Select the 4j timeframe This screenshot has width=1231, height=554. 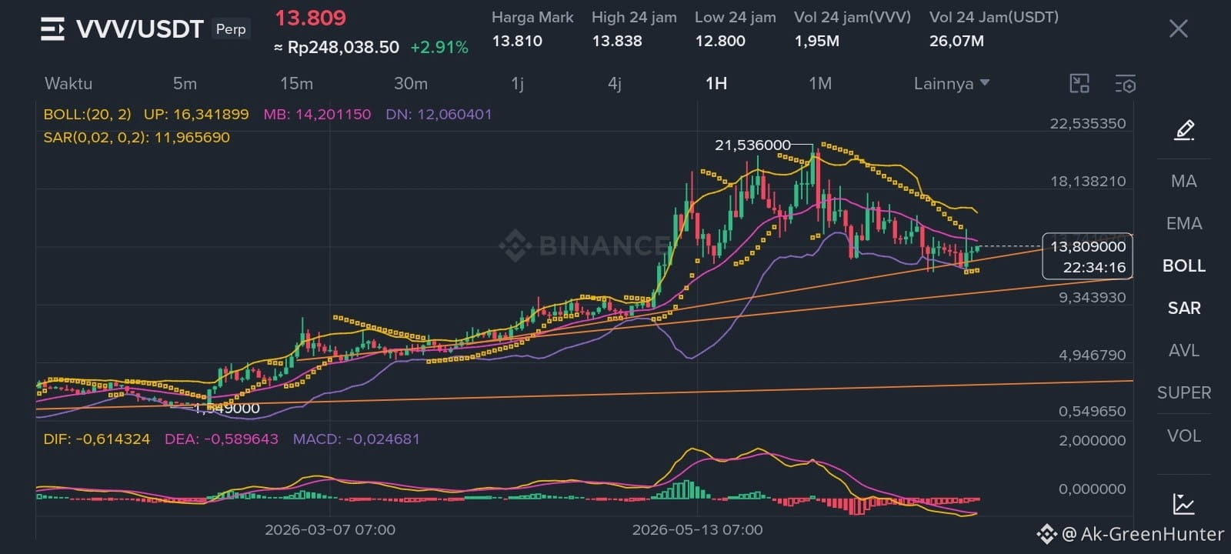(614, 83)
